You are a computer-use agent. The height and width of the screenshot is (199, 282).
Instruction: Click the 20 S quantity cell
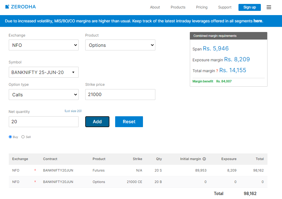[158, 170]
